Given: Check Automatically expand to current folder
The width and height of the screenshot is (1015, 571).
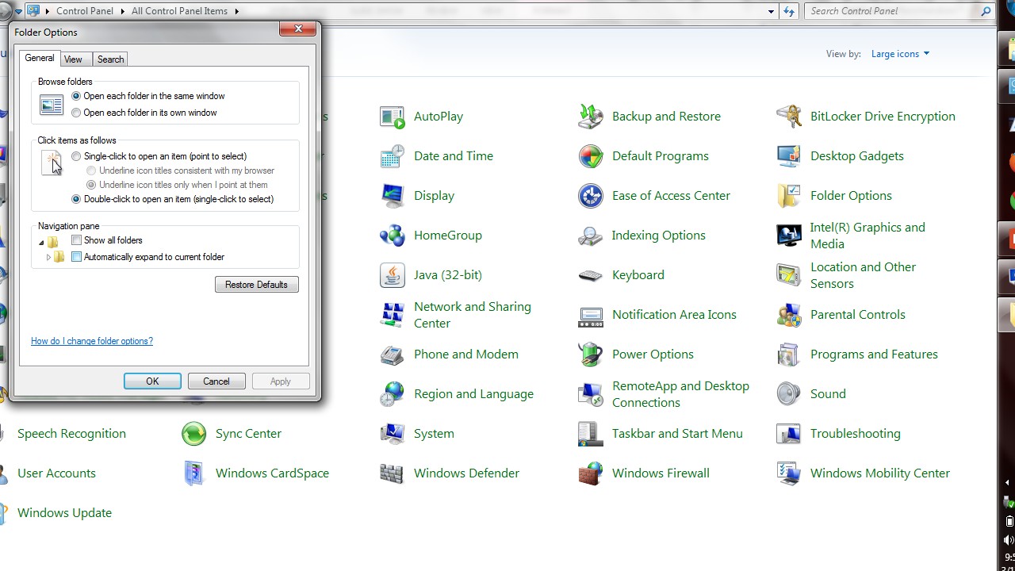Looking at the screenshot, I should tap(77, 257).
